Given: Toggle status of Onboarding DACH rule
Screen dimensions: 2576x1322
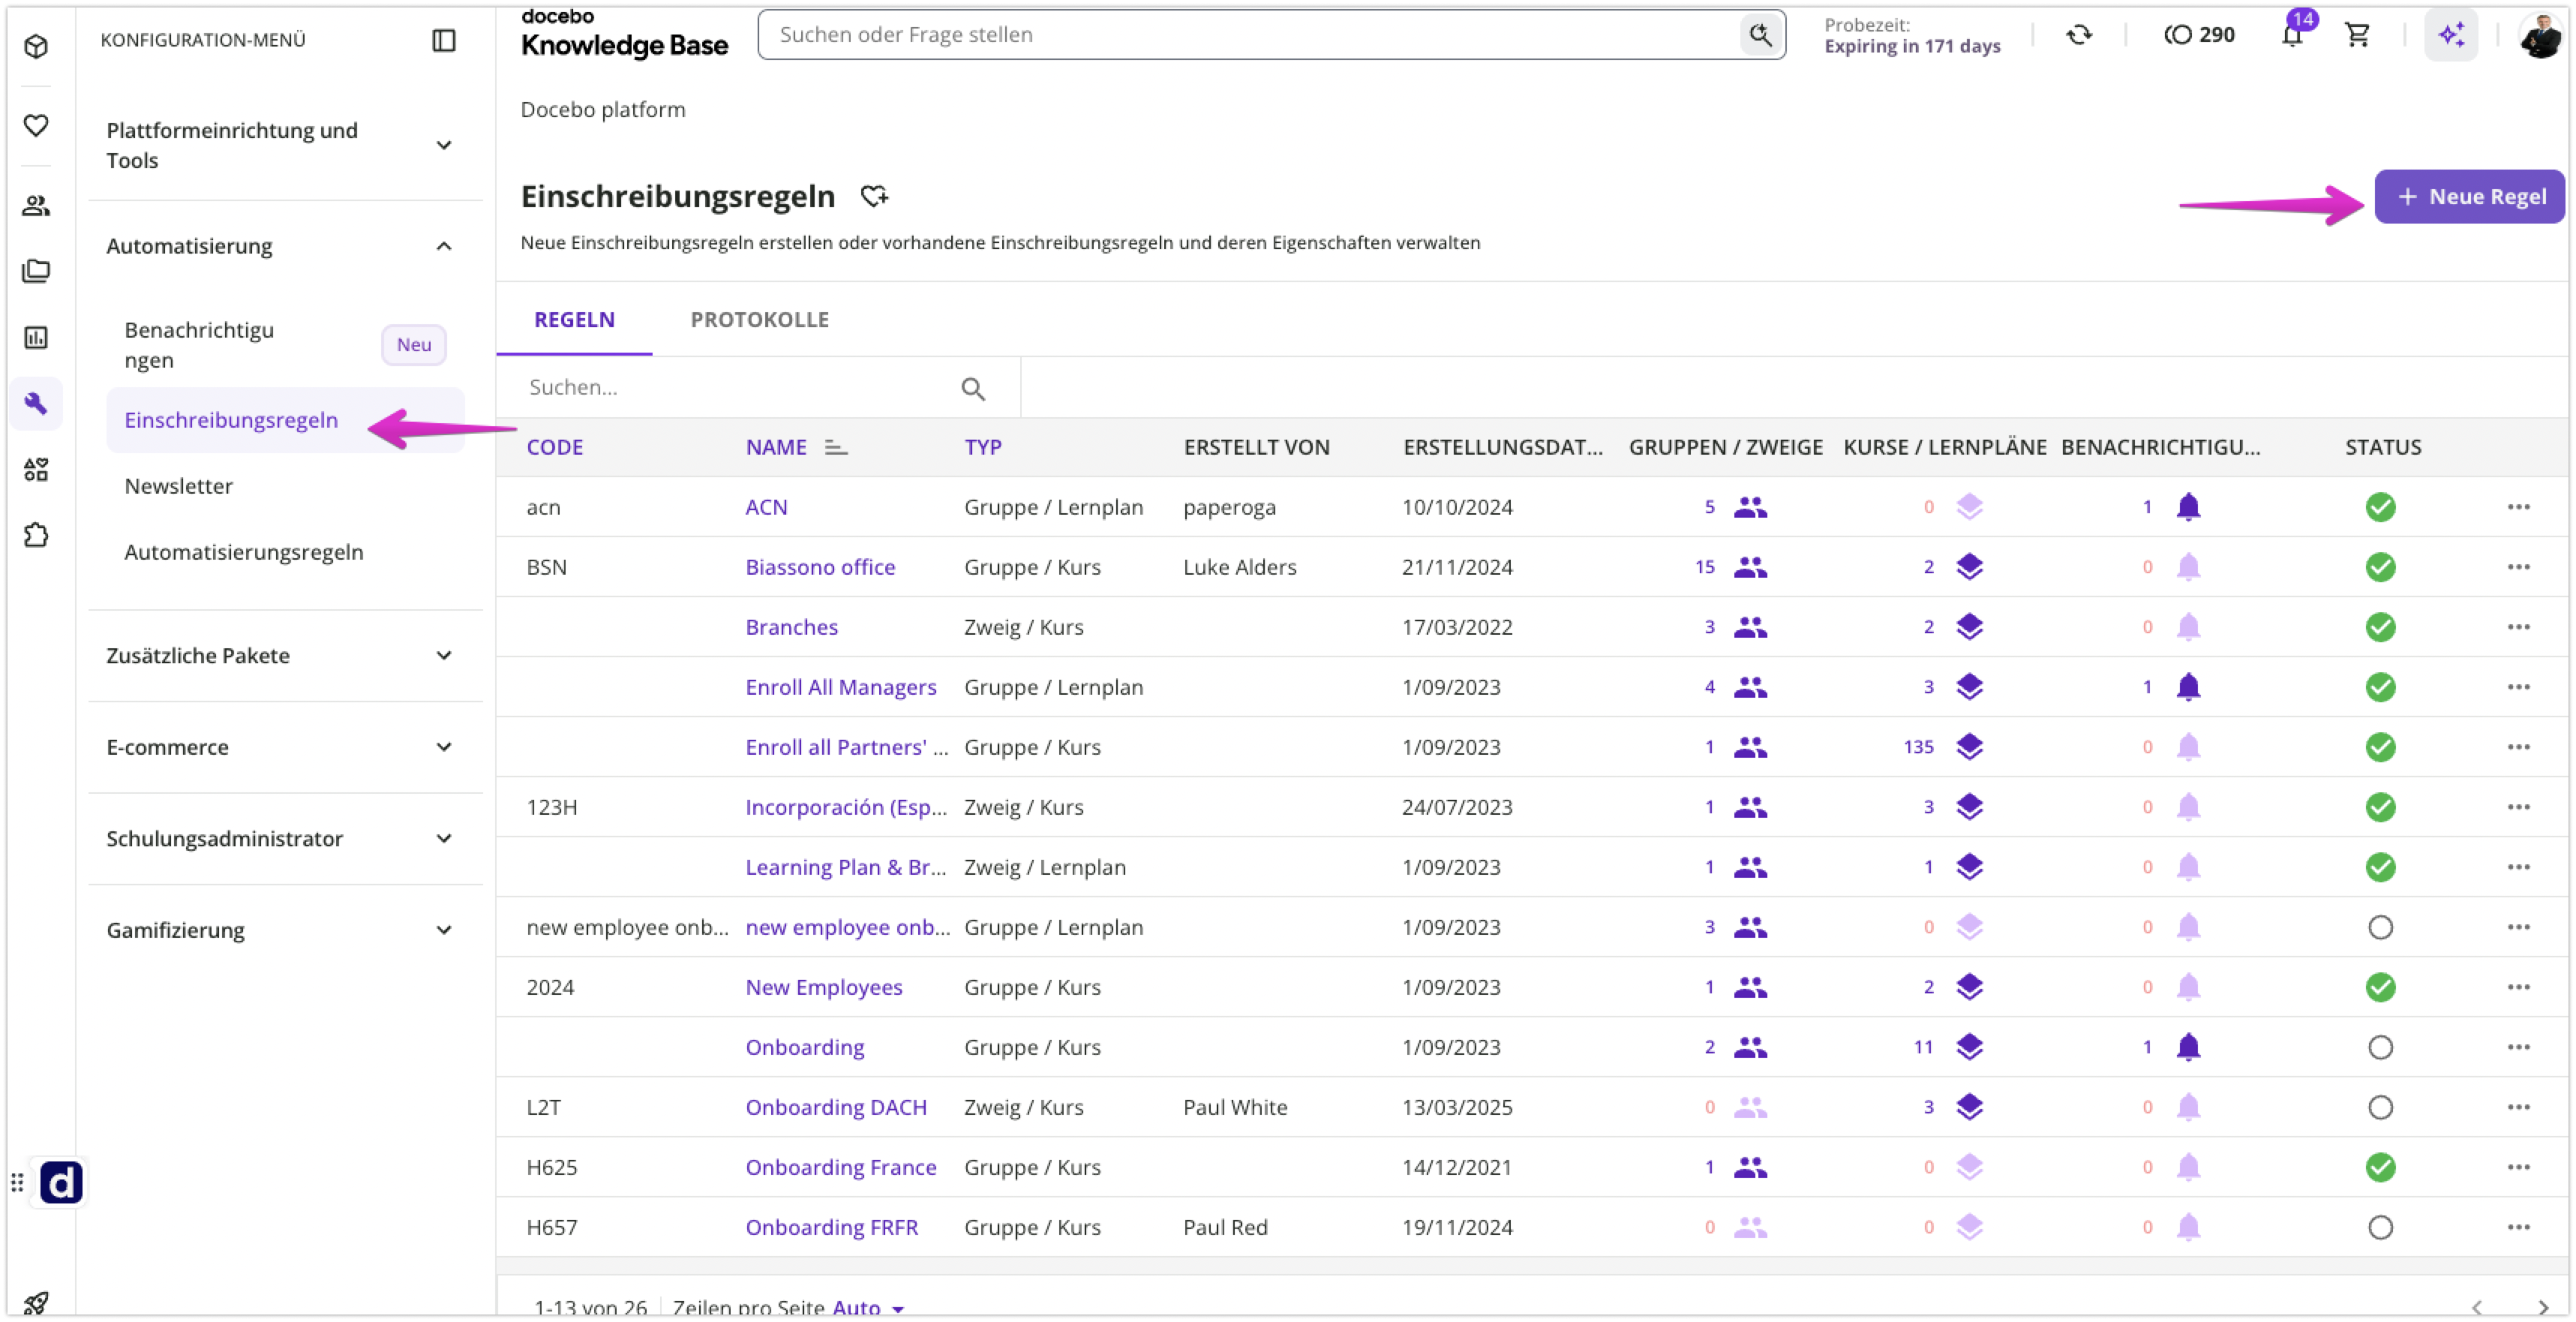Looking at the screenshot, I should [2379, 1107].
